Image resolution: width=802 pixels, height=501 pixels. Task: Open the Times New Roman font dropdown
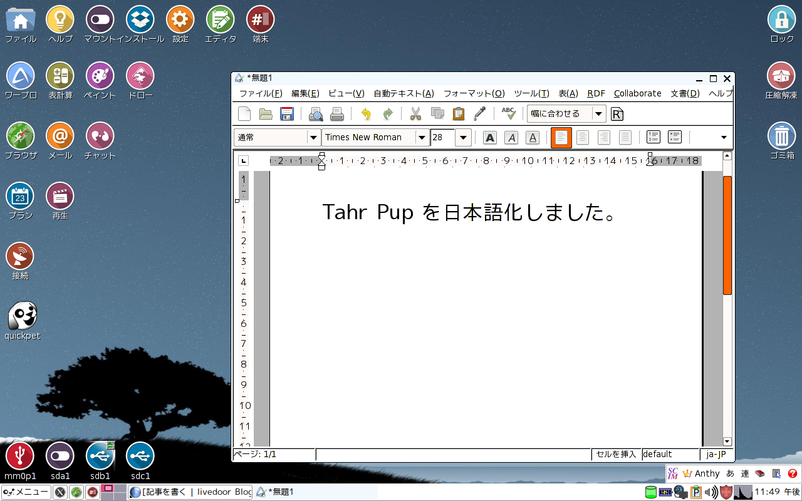(422, 138)
